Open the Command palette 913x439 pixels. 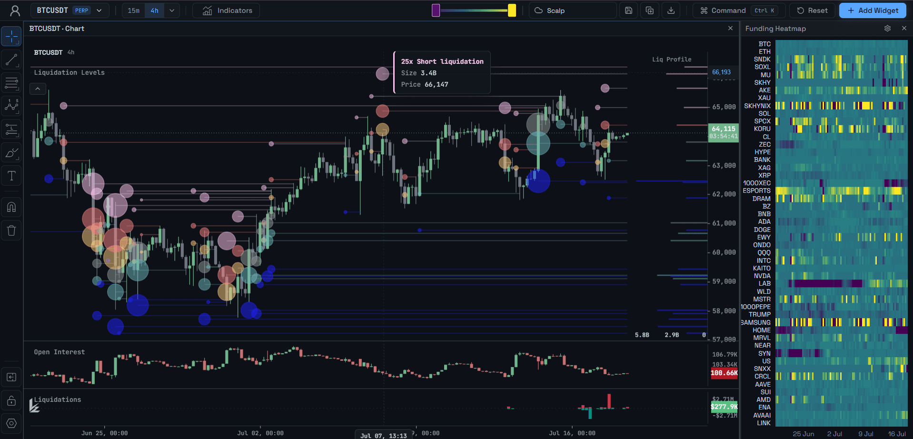(x=739, y=10)
